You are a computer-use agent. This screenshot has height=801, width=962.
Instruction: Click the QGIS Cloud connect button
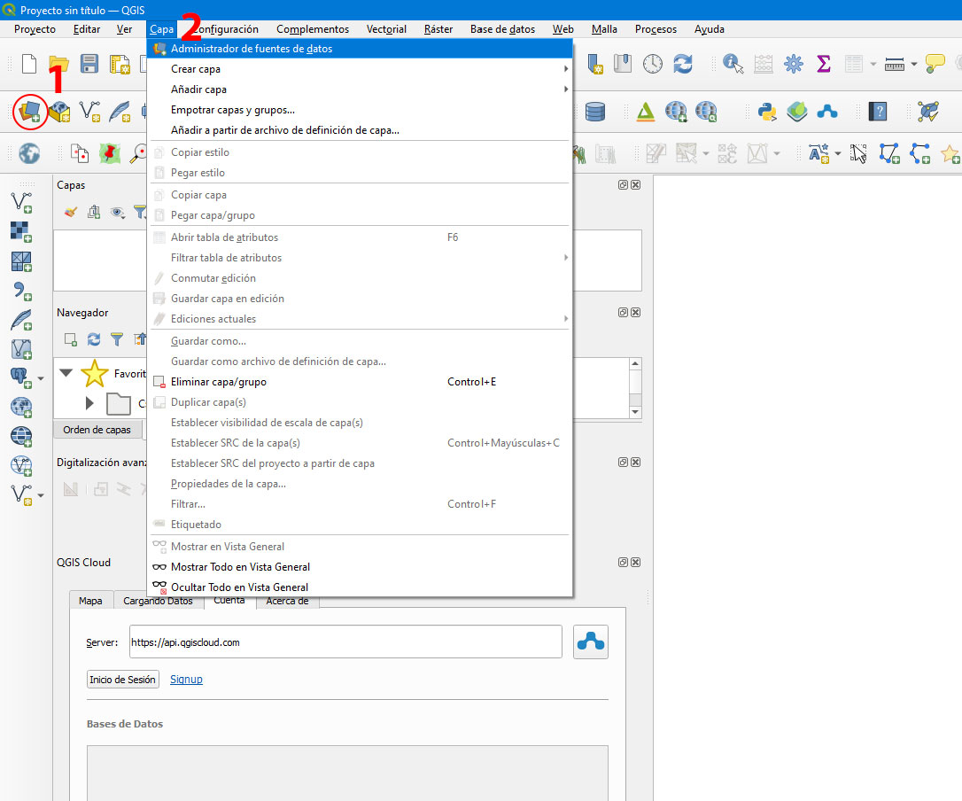pos(590,642)
